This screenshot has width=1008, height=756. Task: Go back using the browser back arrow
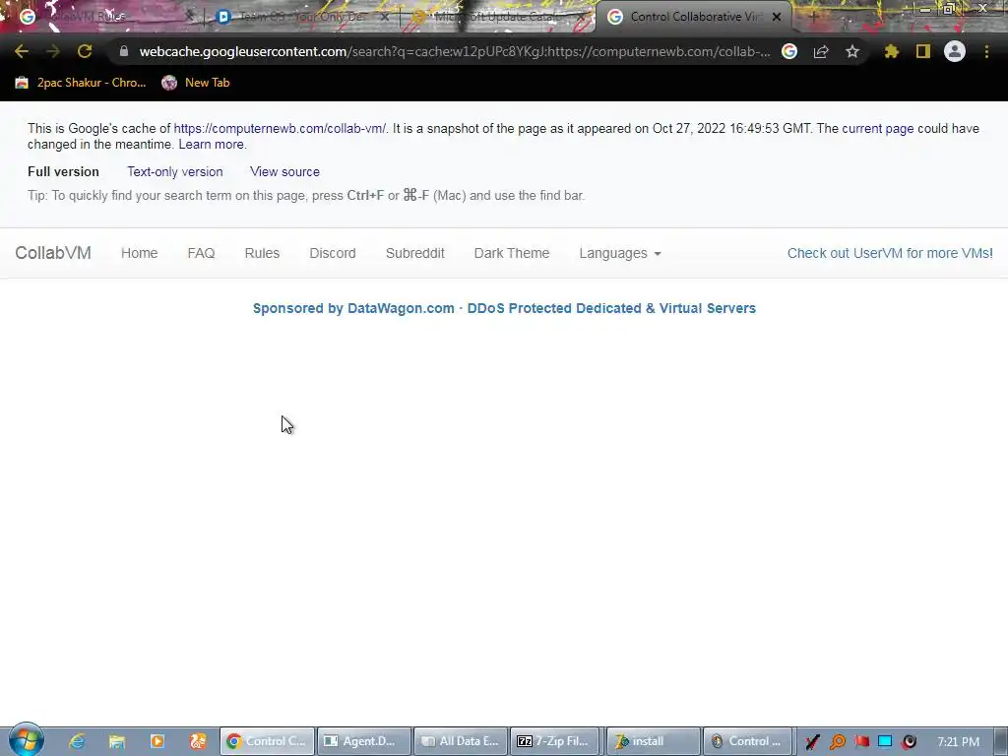(22, 51)
